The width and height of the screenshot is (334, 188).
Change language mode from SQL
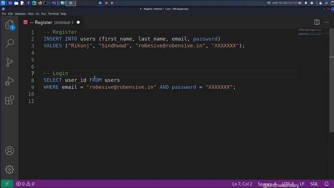pyautogui.click(x=314, y=184)
